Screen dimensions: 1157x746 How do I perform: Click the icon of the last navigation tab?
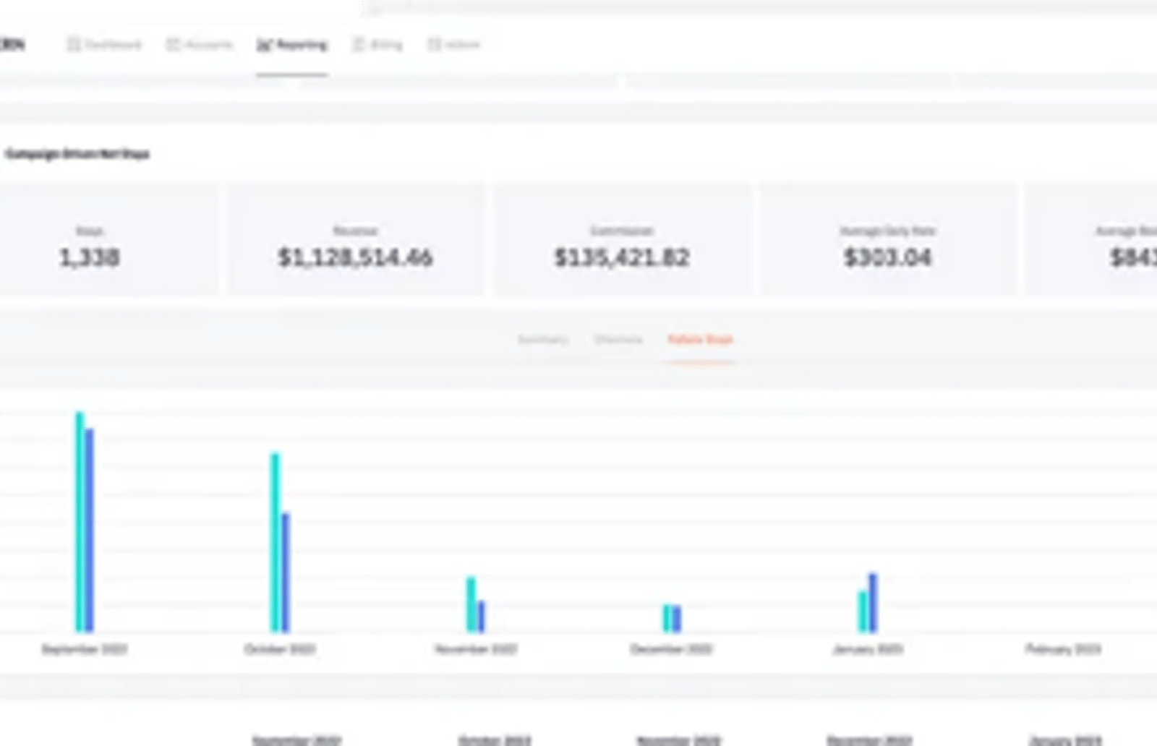click(434, 45)
